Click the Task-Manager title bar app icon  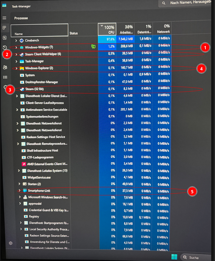point(4,5)
